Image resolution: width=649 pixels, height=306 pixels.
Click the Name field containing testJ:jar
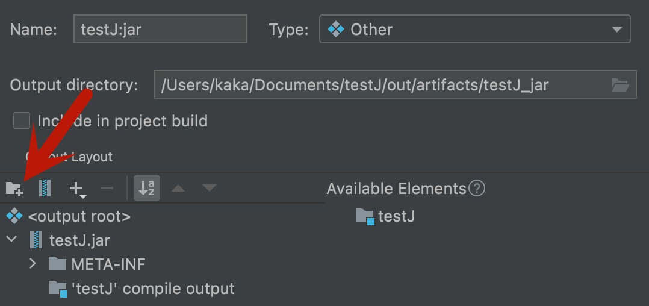160,30
